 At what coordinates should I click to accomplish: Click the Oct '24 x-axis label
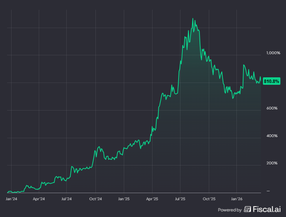(x=95, y=199)
